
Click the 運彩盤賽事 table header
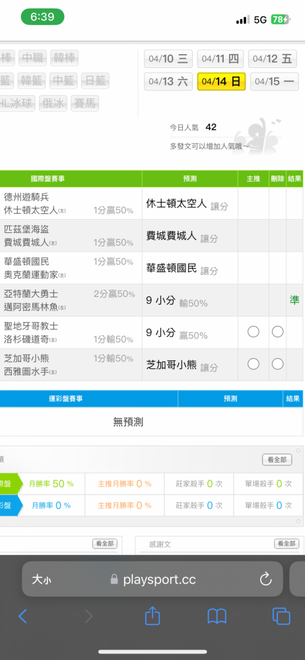pos(66,399)
